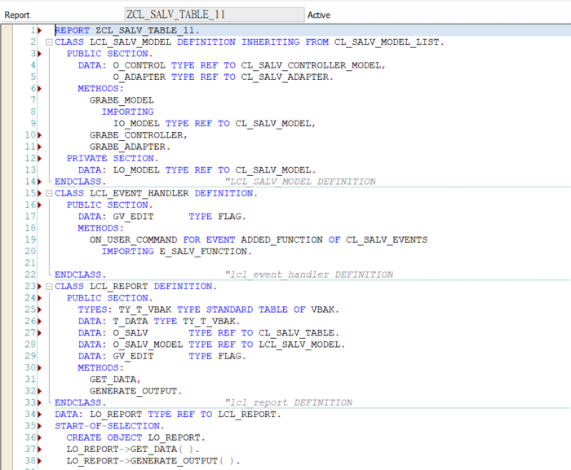
Task: Click the red change marker on line 14
Action: click(x=40, y=182)
